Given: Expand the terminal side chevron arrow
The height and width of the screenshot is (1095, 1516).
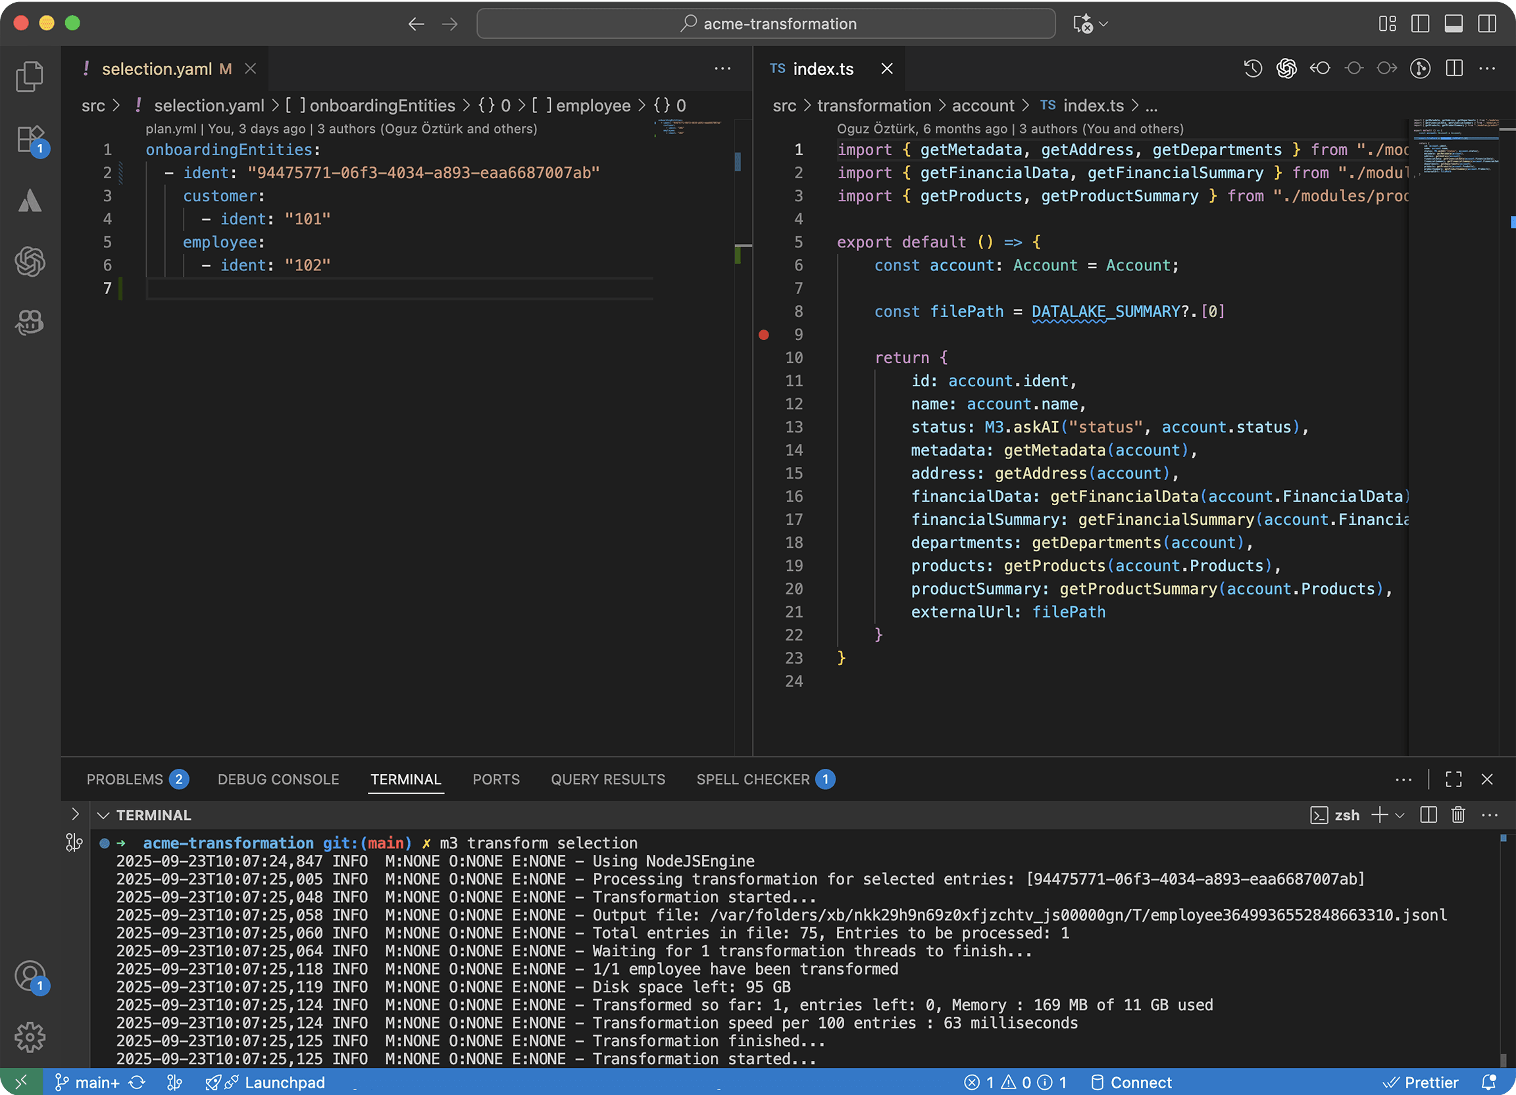Looking at the screenshot, I should click(x=75, y=814).
